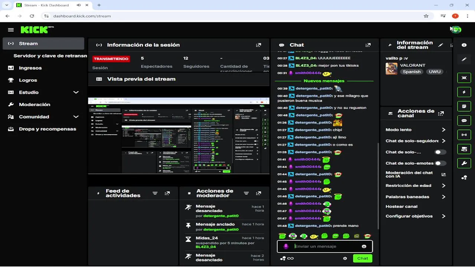The height and width of the screenshot is (267, 475).
Task: Click the purple microphone identity badge
Action: 286,246
